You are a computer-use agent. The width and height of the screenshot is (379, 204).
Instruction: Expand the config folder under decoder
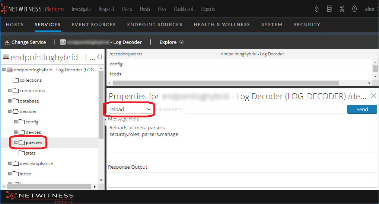pyautogui.click(x=16, y=122)
